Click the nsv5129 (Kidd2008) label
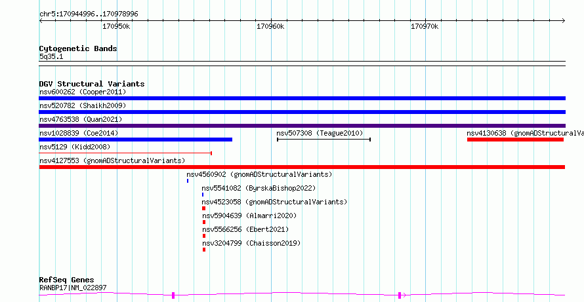584x302 pixels. point(75,147)
